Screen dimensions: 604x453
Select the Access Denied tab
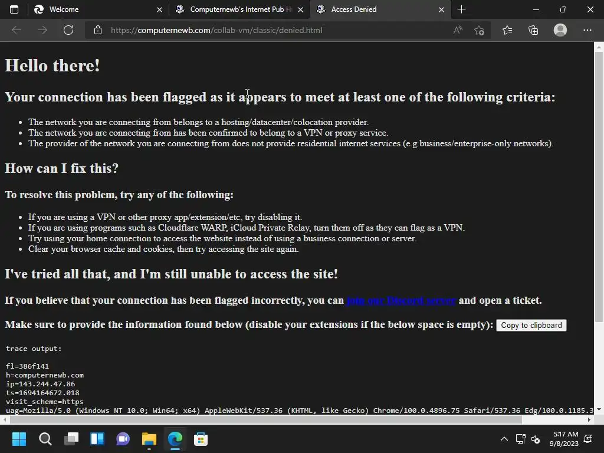click(380, 9)
